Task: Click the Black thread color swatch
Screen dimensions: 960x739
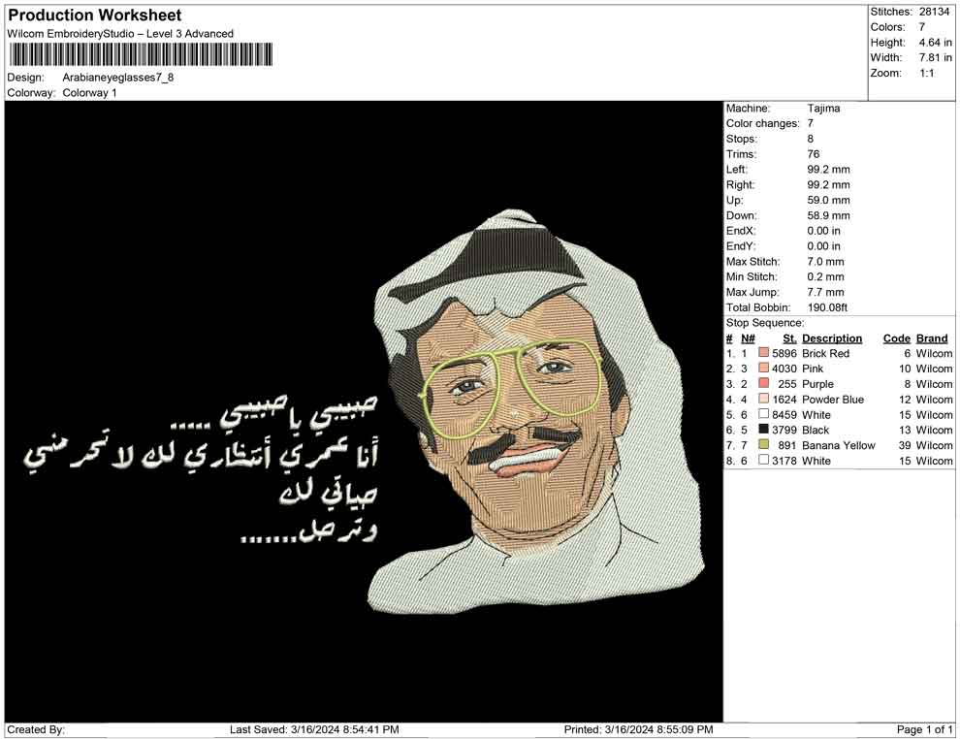Action: coord(763,430)
